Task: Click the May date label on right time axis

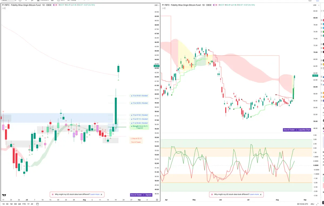Action: (x=194, y=200)
